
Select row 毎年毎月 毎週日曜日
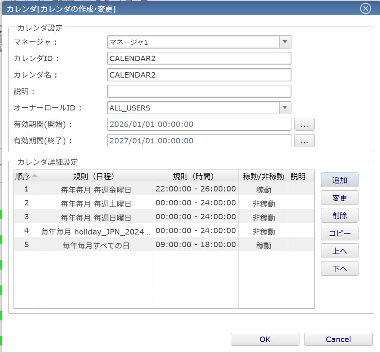pyautogui.click(x=164, y=217)
